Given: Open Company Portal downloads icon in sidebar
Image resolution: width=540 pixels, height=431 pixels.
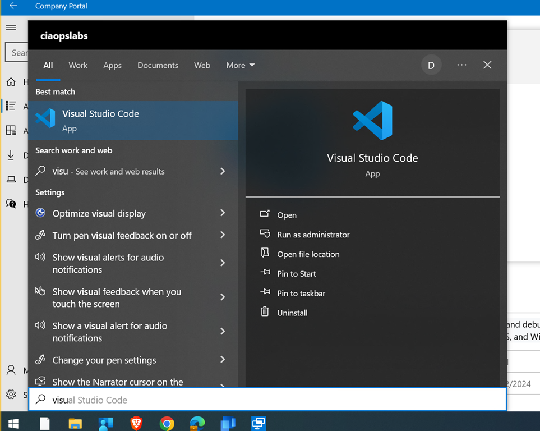Looking at the screenshot, I should tap(11, 155).
